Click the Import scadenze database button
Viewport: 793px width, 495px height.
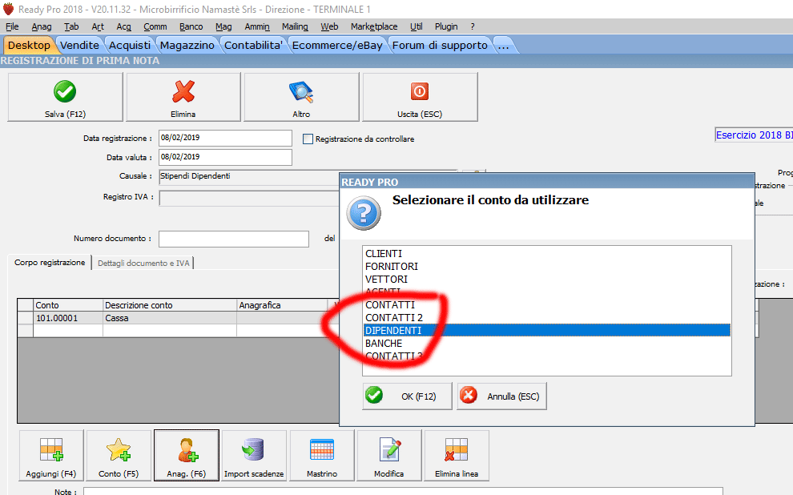[254, 456]
